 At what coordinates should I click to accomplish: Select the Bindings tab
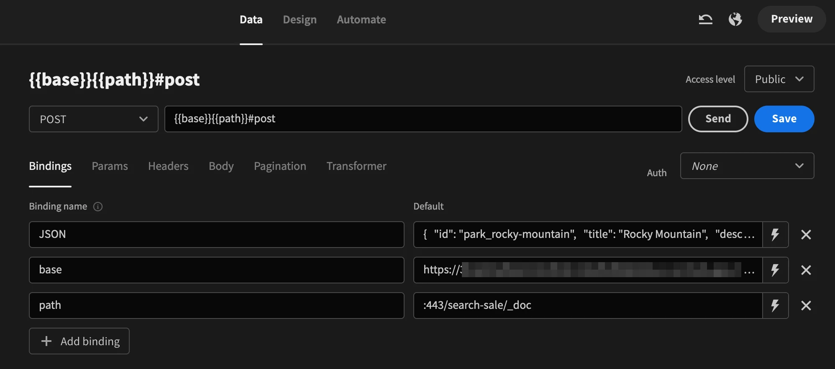click(x=50, y=166)
